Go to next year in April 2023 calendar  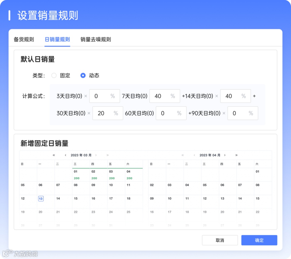coord(237,155)
